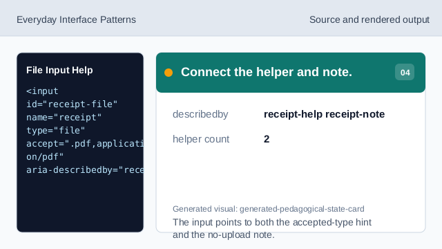Screen dimensions: 442x249
Task: Click the accept=".pdf,applicati code line
Action: coord(85,143)
